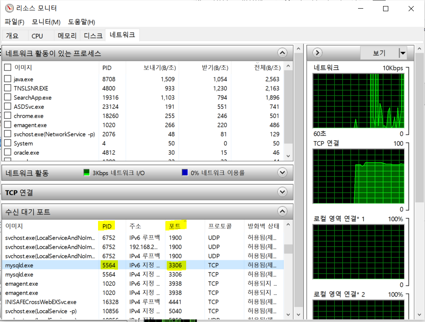The image size is (425, 322).
Task: Collapse the 수신 대기 포트 section
Action: (282, 212)
